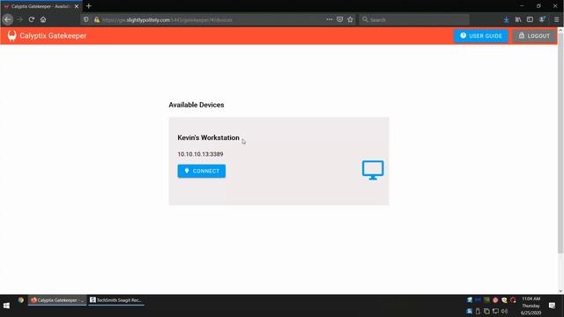
Task: Close the Calyptix Gatekeeper tab
Action: [x=77, y=6]
